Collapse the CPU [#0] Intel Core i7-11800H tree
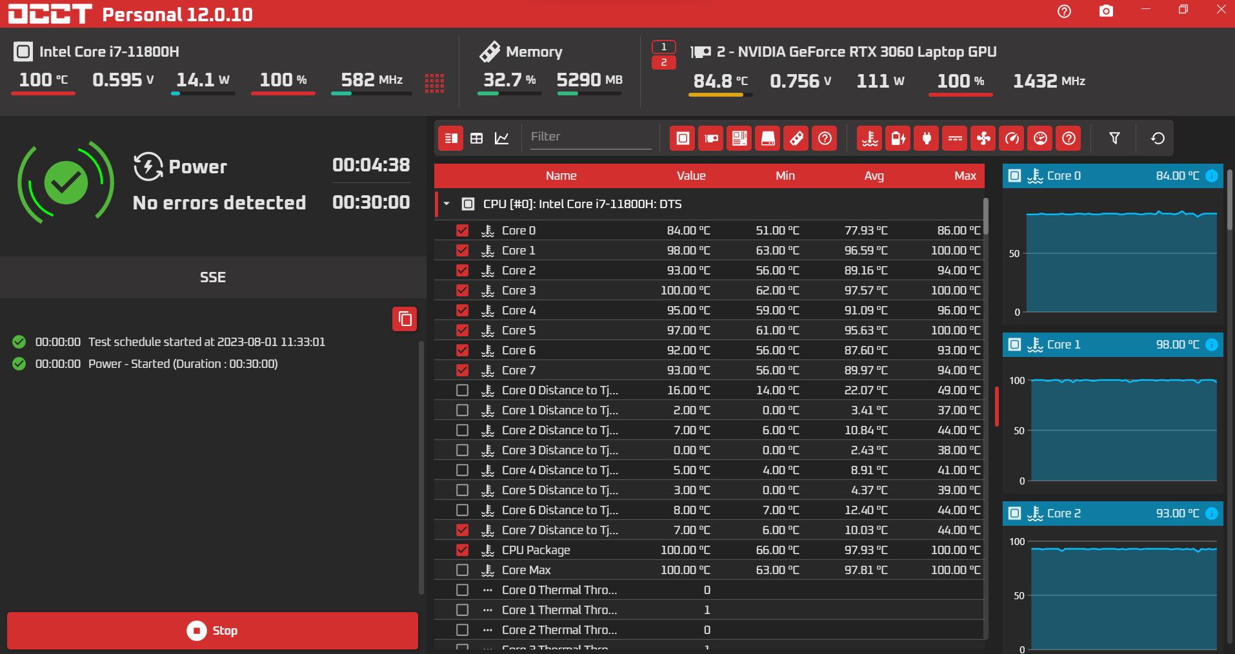The width and height of the screenshot is (1235, 654). coord(447,204)
